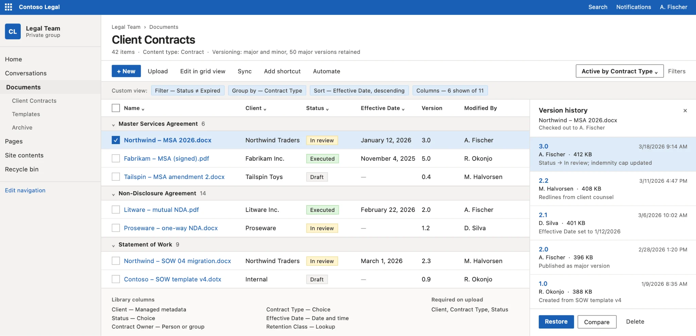Select version 2.2 in version history

tap(613, 189)
